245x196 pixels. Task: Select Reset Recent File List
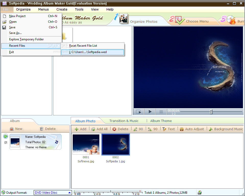pos(92,46)
